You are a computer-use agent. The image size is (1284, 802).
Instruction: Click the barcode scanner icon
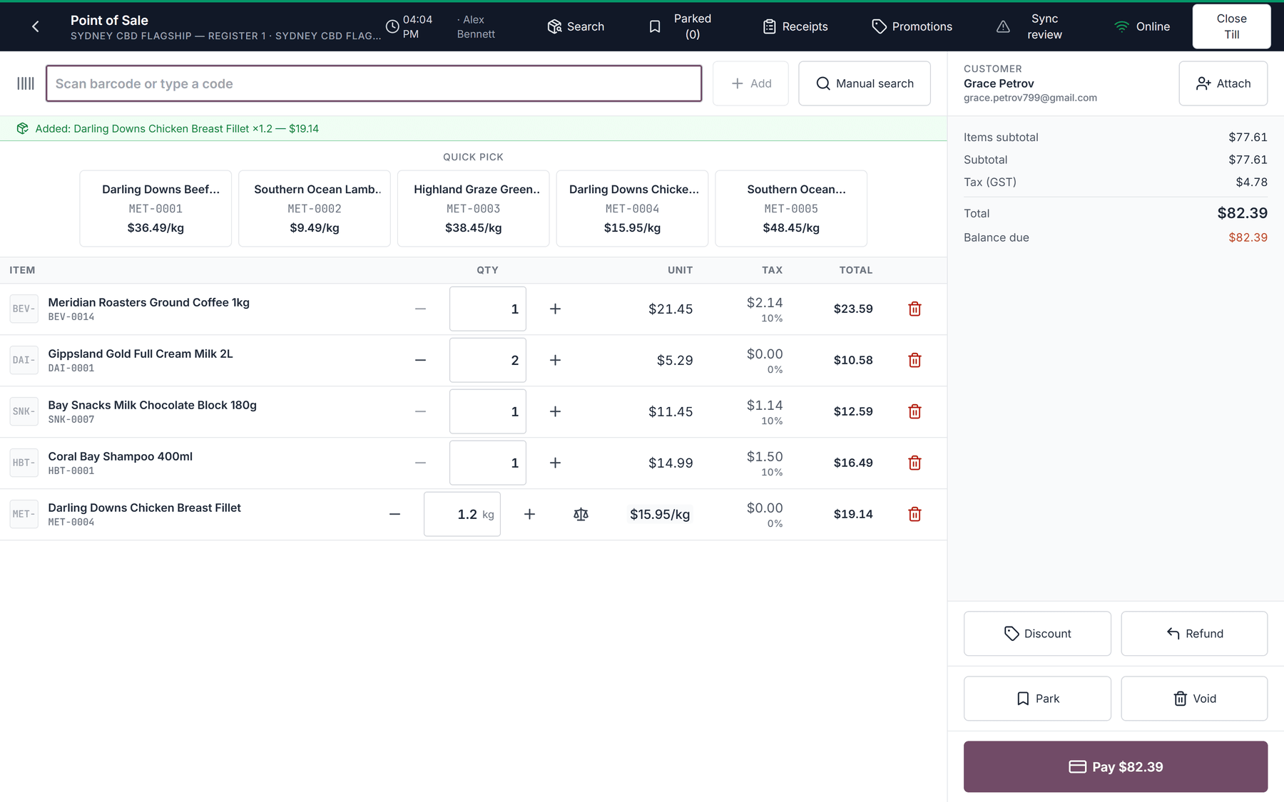26,83
